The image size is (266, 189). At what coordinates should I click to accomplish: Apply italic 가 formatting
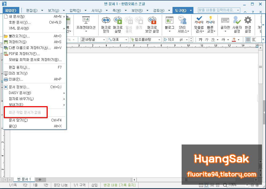pos(207,40)
